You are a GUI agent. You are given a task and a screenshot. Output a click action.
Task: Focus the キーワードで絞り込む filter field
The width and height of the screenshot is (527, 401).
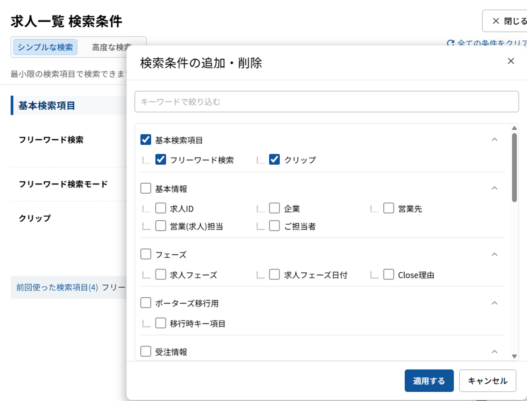[326, 102]
